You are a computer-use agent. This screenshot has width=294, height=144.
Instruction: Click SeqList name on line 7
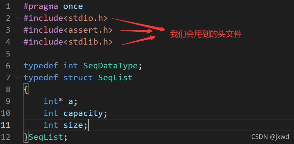click(x=115, y=78)
